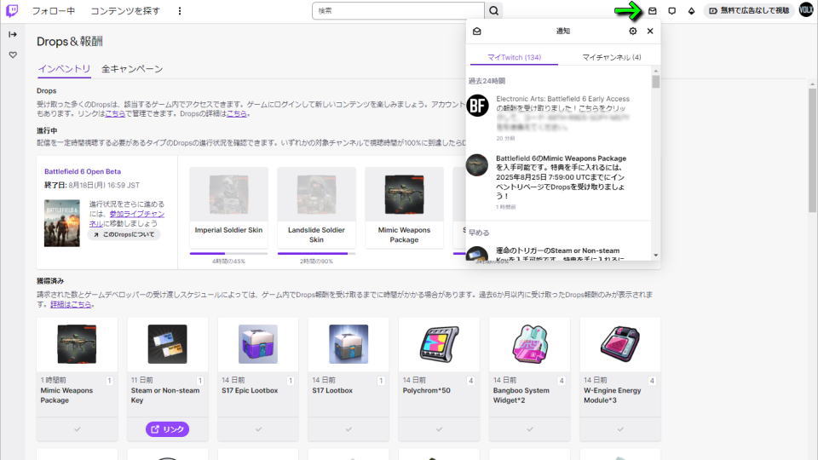The height and width of the screenshot is (460, 818).
Task: Select the S17 Epic Lootbox thumbnail
Action: (257, 344)
